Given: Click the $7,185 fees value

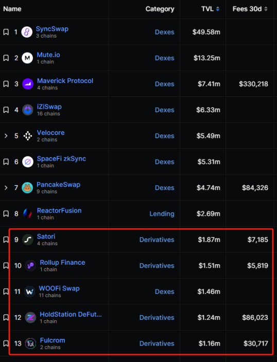Looking at the screenshot, I should [x=258, y=240].
